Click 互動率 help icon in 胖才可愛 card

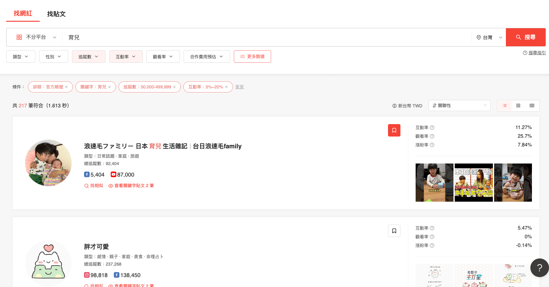click(432, 228)
